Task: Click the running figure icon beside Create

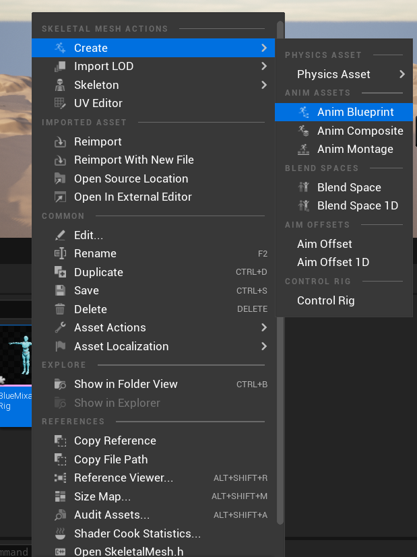Action: click(60, 48)
